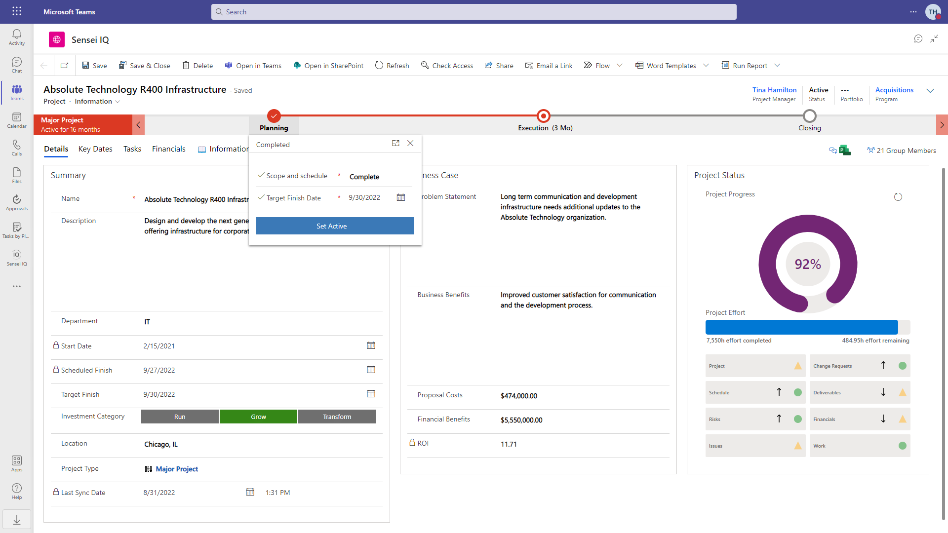The width and height of the screenshot is (948, 533).
Task: Click Save in the command bar
Action: coord(94,66)
